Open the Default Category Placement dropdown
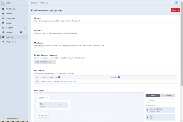The image size is (183, 122). coord(45,62)
